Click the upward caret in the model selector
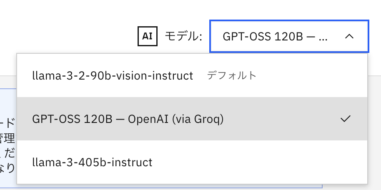This screenshot has width=381, height=190. tap(349, 36)
